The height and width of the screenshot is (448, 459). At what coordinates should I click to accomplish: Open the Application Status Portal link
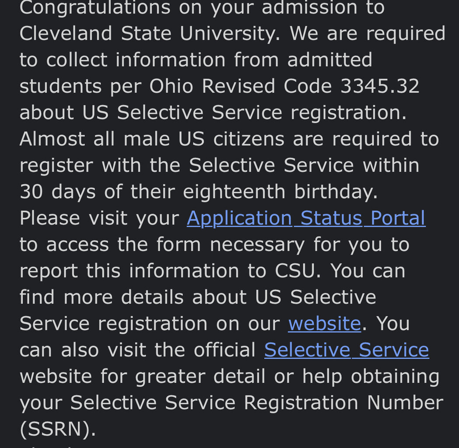point(306,218)
